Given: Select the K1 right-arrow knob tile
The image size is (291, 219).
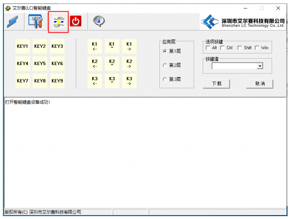Looking at the screenshot, I should pyautogui.click(x=129, y=46).
